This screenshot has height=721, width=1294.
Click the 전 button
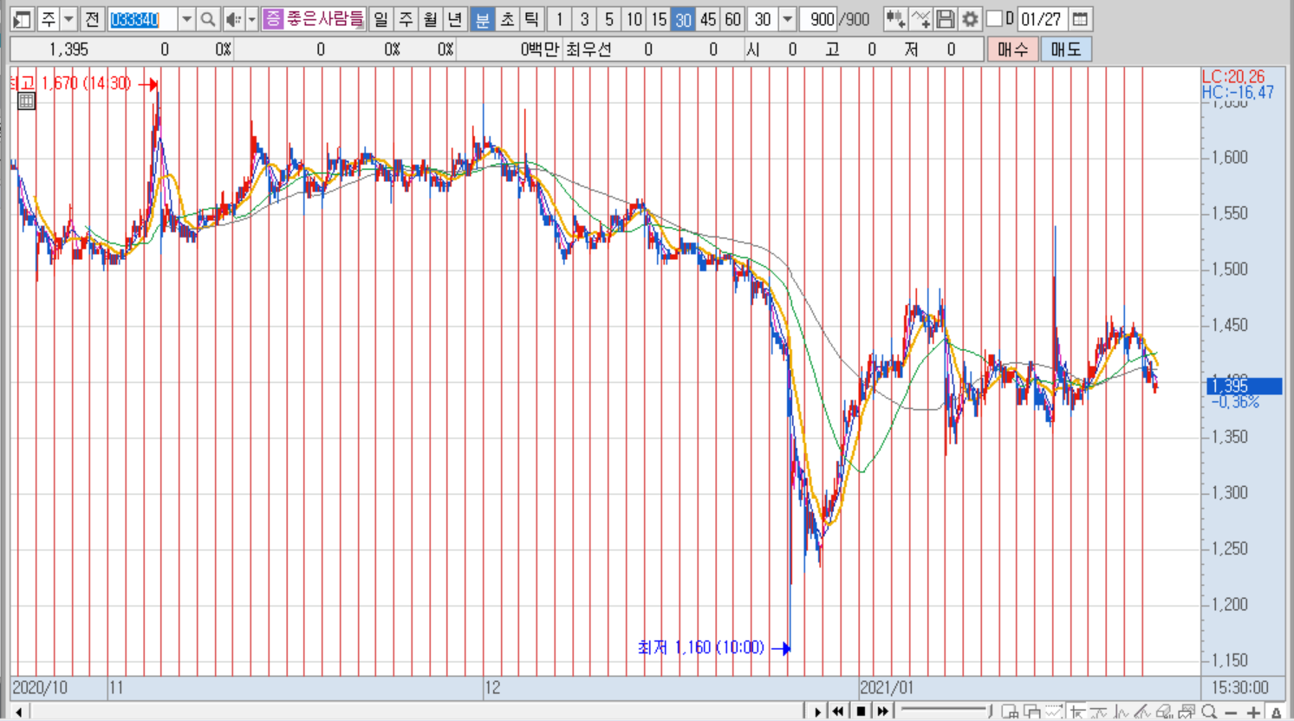point(92,19)
